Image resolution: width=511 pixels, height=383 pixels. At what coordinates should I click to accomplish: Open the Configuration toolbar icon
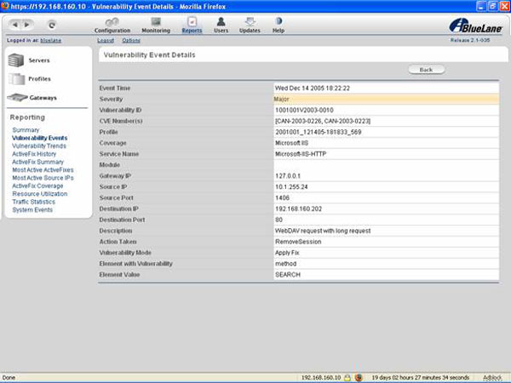112,24
